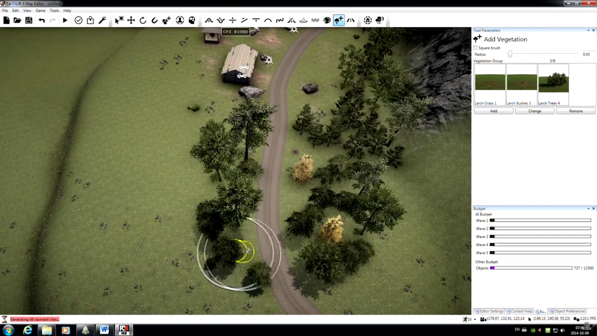Select the terrain erosion tool
The height and width of the screenshot is (336, 597).
tap(292, 20)
